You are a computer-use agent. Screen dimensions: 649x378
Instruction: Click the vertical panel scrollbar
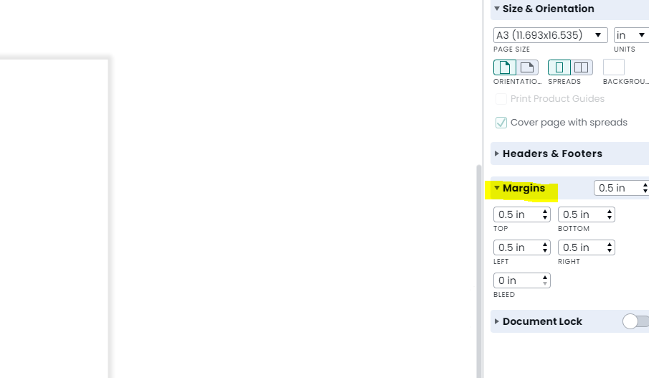pos(479,271)
